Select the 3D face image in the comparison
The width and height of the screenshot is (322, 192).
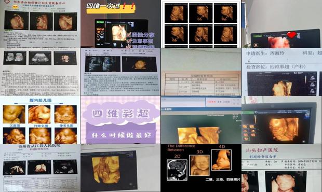(x=199, y=166)
